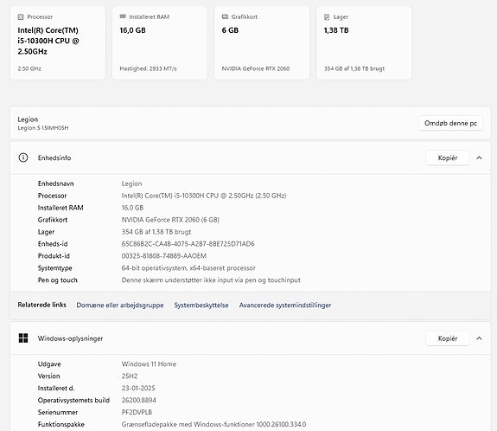Click the Enhedsinfo info circle icon
Image resolution: width=497 pixels, height=431 pixels.
pos(23,158)
